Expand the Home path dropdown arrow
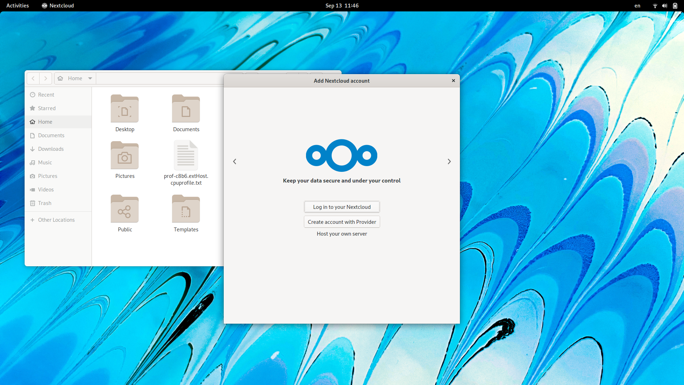Screen dimensions: 684x385 pos(90,78)
